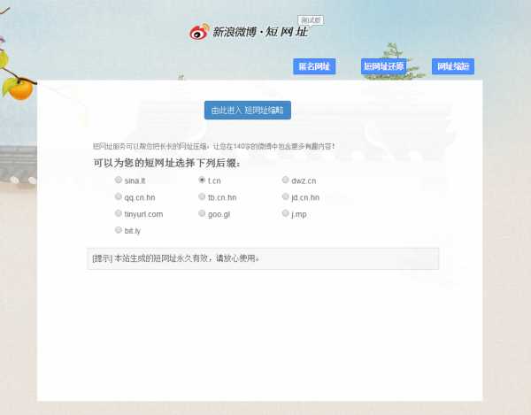Click the 测试版 badge near the title
531x415 pixels.
311,20
